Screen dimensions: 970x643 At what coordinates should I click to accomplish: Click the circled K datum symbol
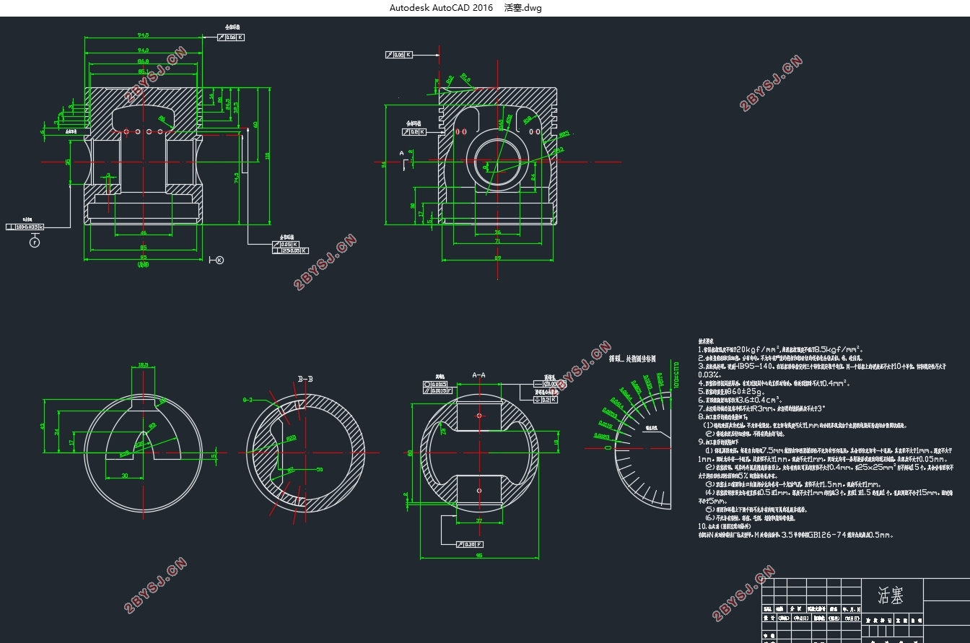click(x=219, y=260)
